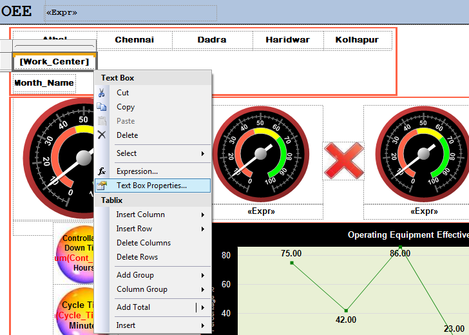Click the 60 value on chart axis

pos(226,285)
